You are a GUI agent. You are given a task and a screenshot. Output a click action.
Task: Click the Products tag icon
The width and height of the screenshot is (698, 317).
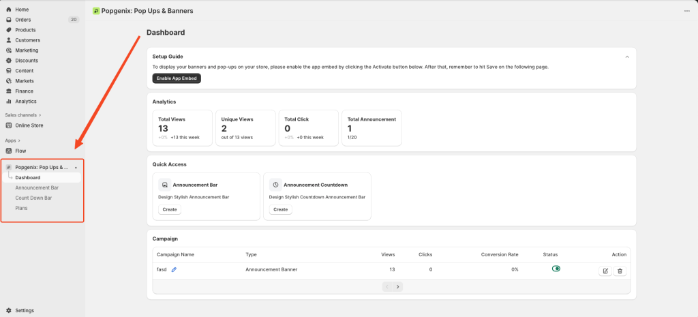[9, 30]
